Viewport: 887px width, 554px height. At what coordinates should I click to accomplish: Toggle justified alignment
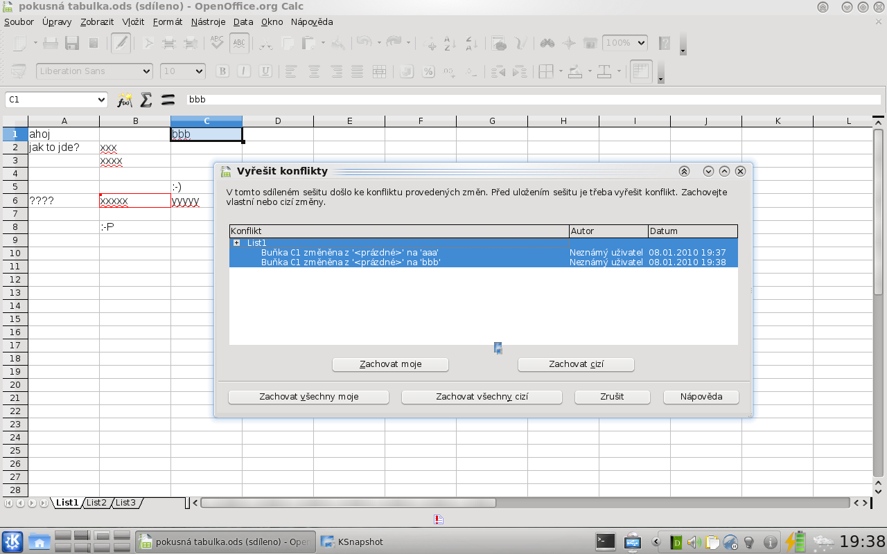pos(358,71)
